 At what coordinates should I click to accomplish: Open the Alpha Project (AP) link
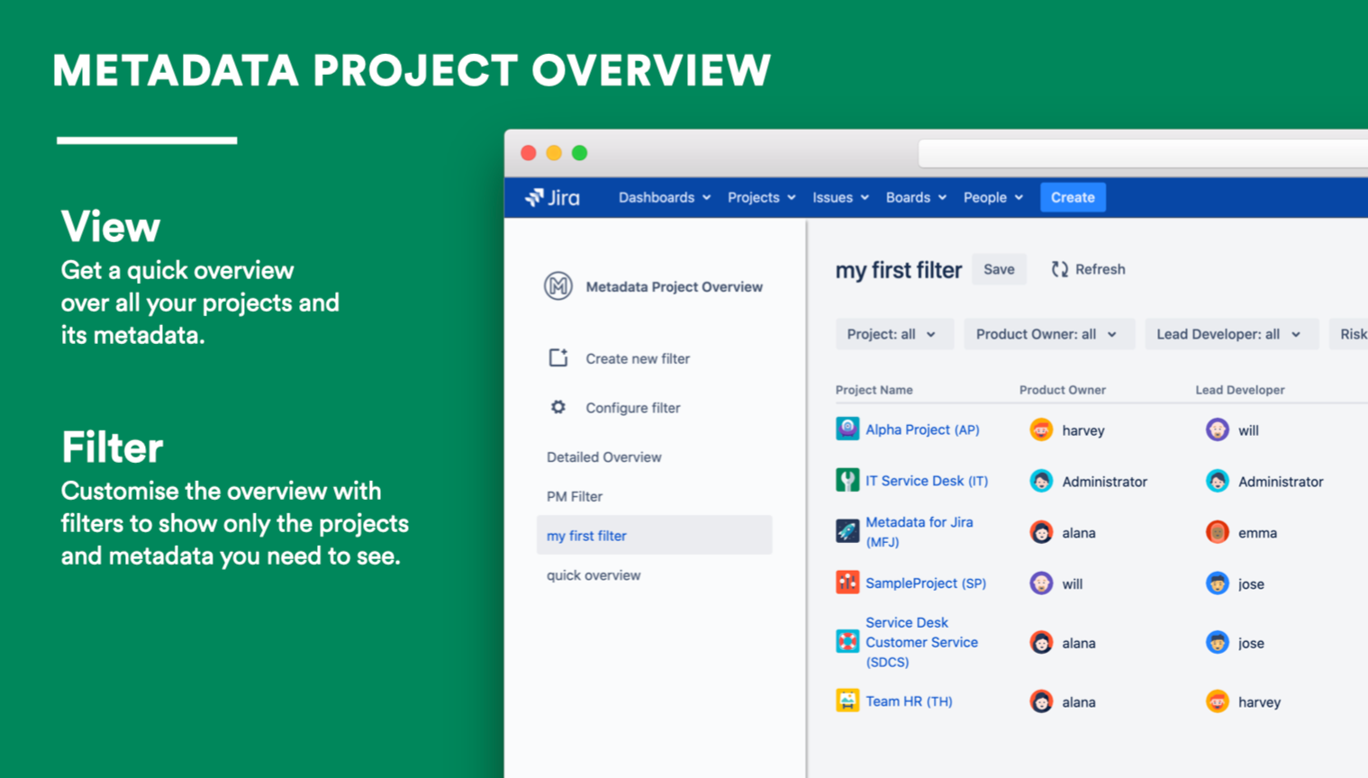point(922,430)
